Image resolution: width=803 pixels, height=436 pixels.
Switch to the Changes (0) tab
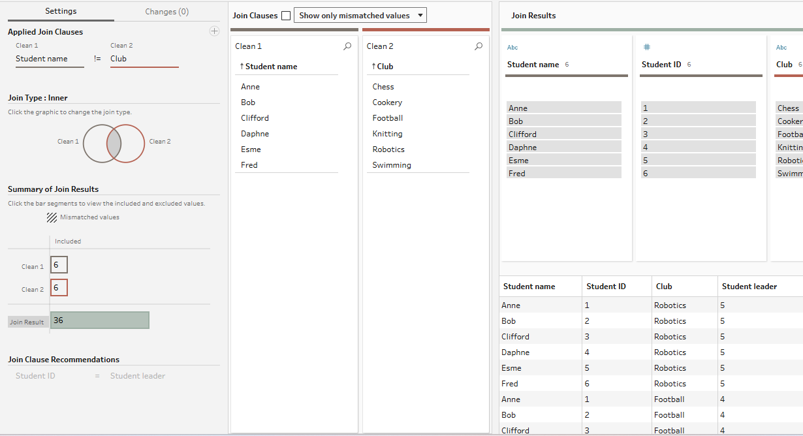coord(166,12)
